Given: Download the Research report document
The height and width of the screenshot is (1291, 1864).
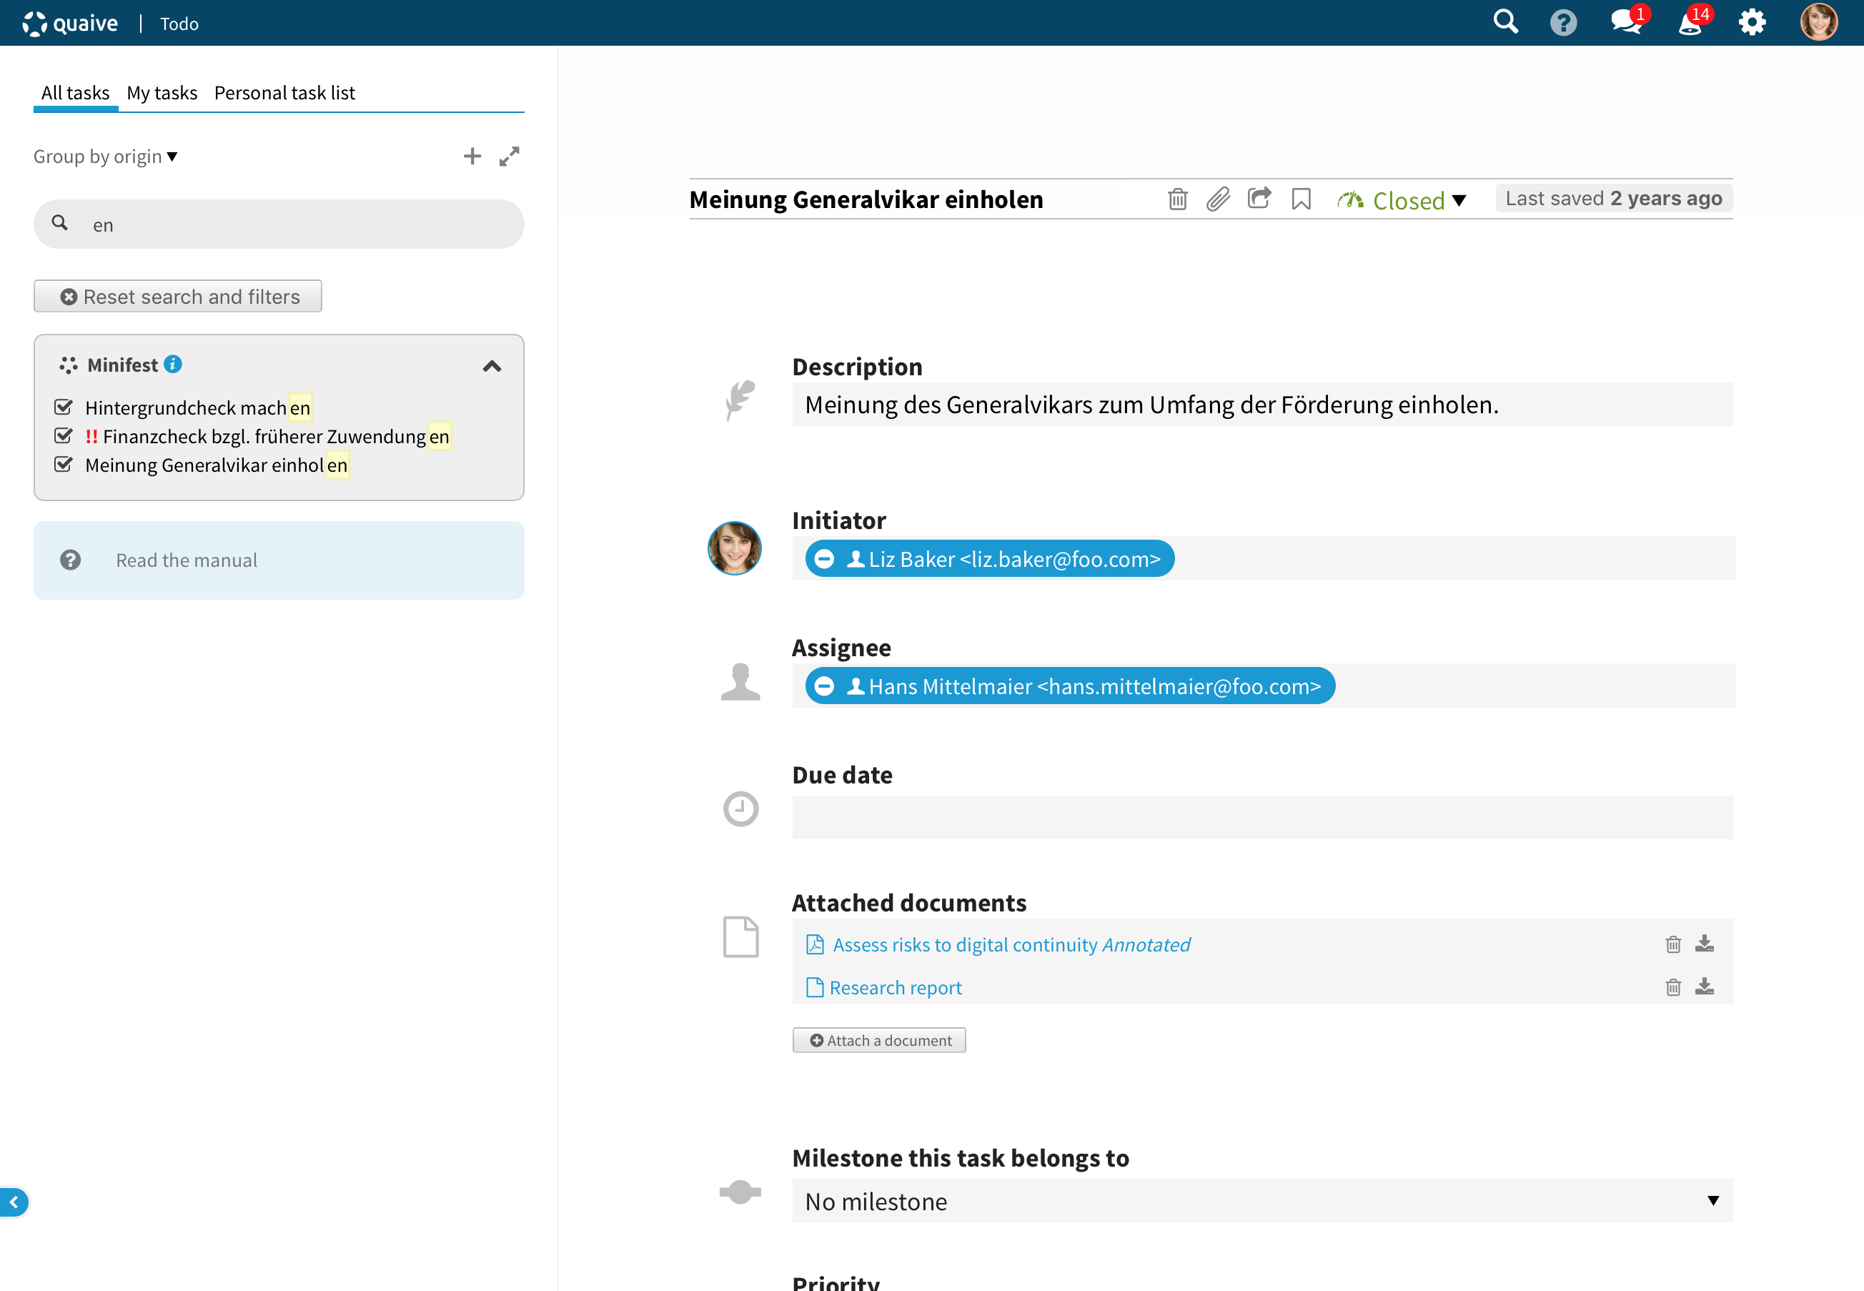Looking at the screenshot, I should click(x=1705, y=987).
